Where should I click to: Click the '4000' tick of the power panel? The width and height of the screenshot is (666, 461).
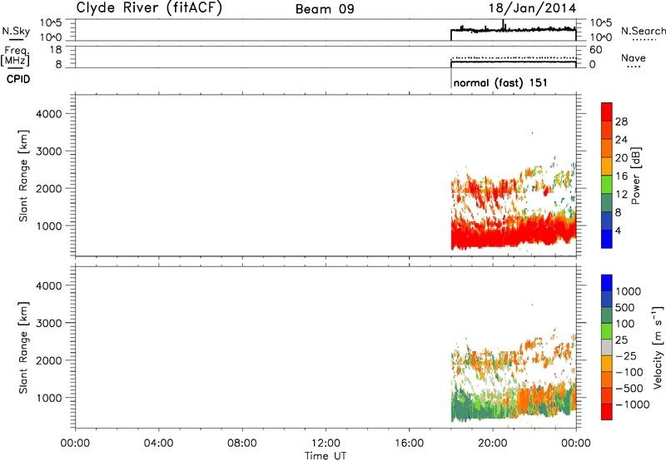49,114
